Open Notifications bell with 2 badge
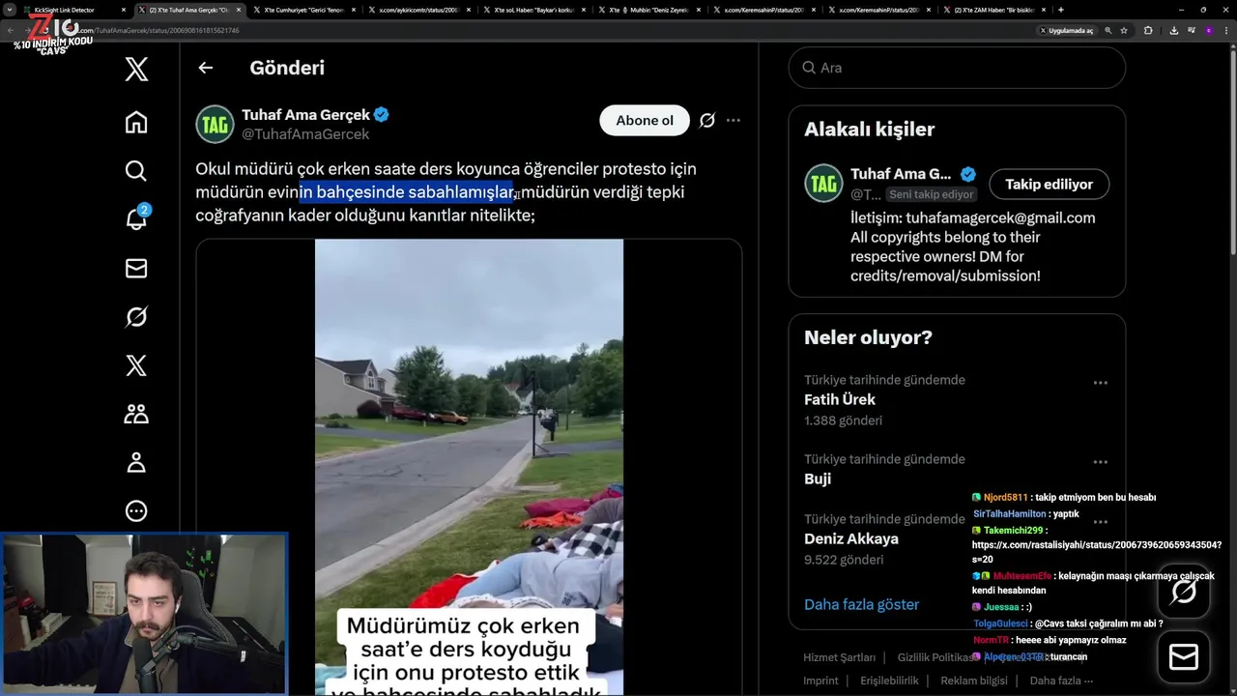Viewport: 1237px width, 696px height. click(136, 218)
